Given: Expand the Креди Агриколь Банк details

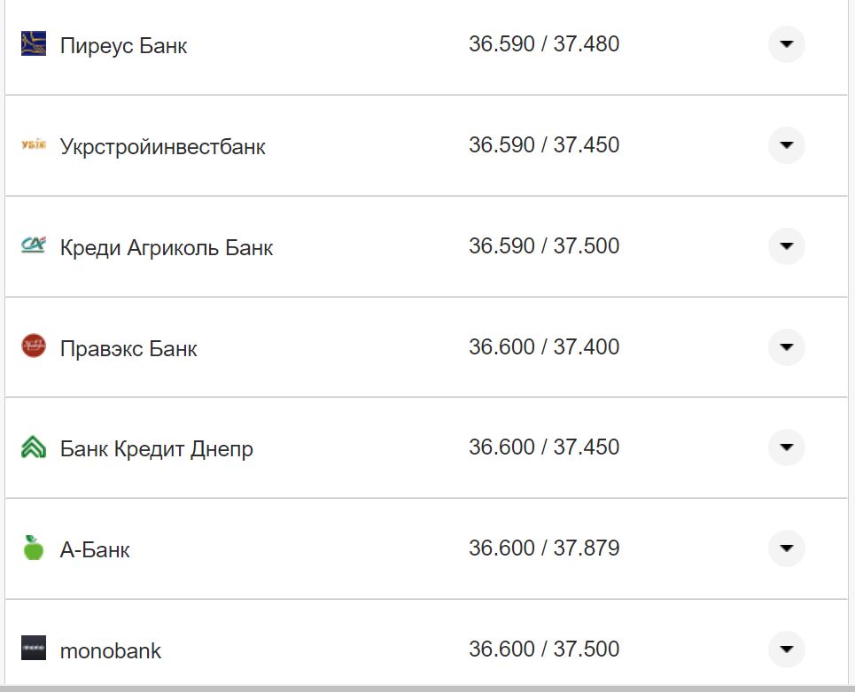Looking at the screenshot, I should 786,245.
